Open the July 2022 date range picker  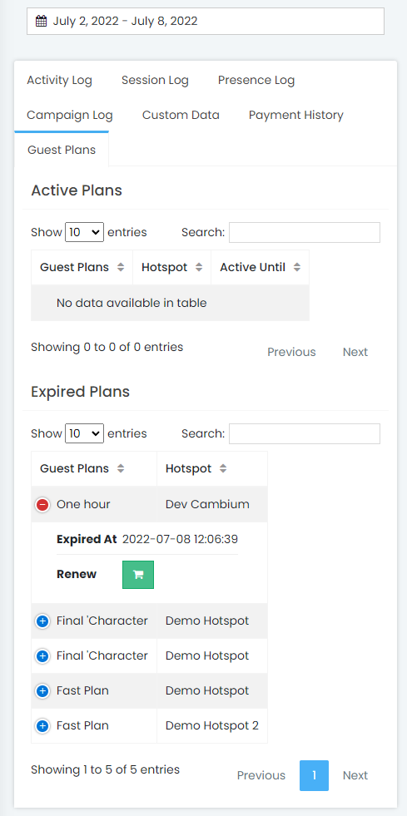[x=206, y=22]
